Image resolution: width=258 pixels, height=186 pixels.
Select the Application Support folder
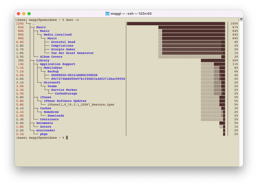click(58, 64)
